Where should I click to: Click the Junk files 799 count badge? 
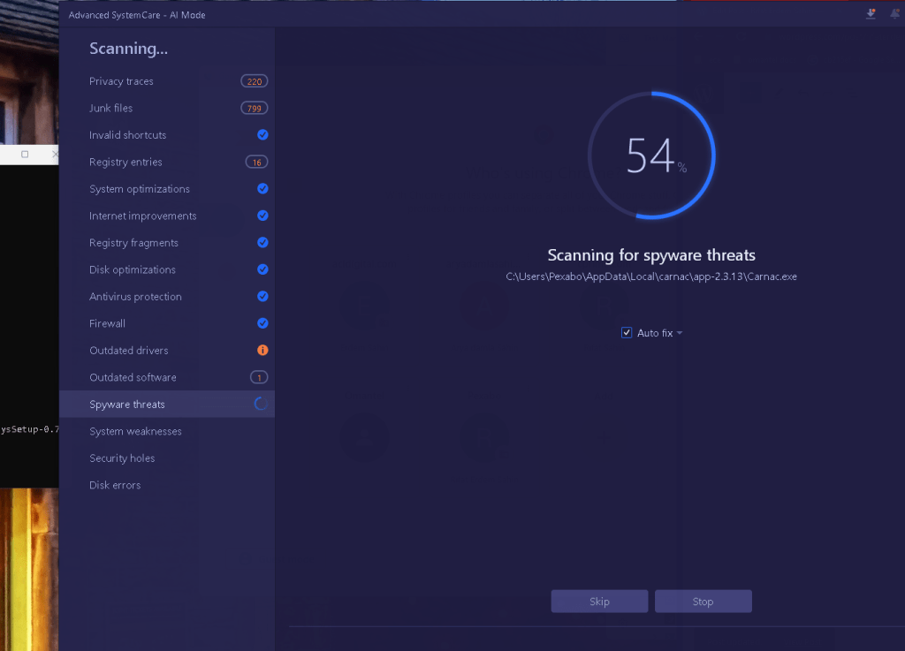click(x=254, y=109)
